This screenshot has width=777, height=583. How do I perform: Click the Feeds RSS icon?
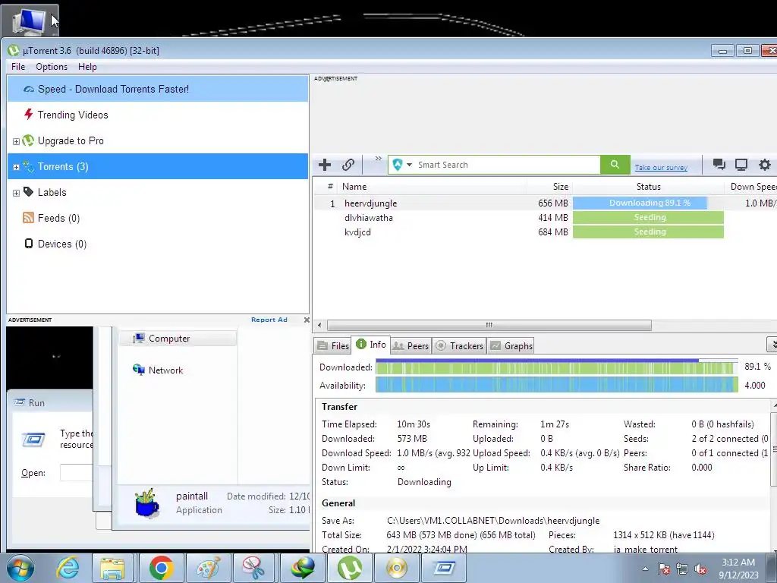(29, 218)
